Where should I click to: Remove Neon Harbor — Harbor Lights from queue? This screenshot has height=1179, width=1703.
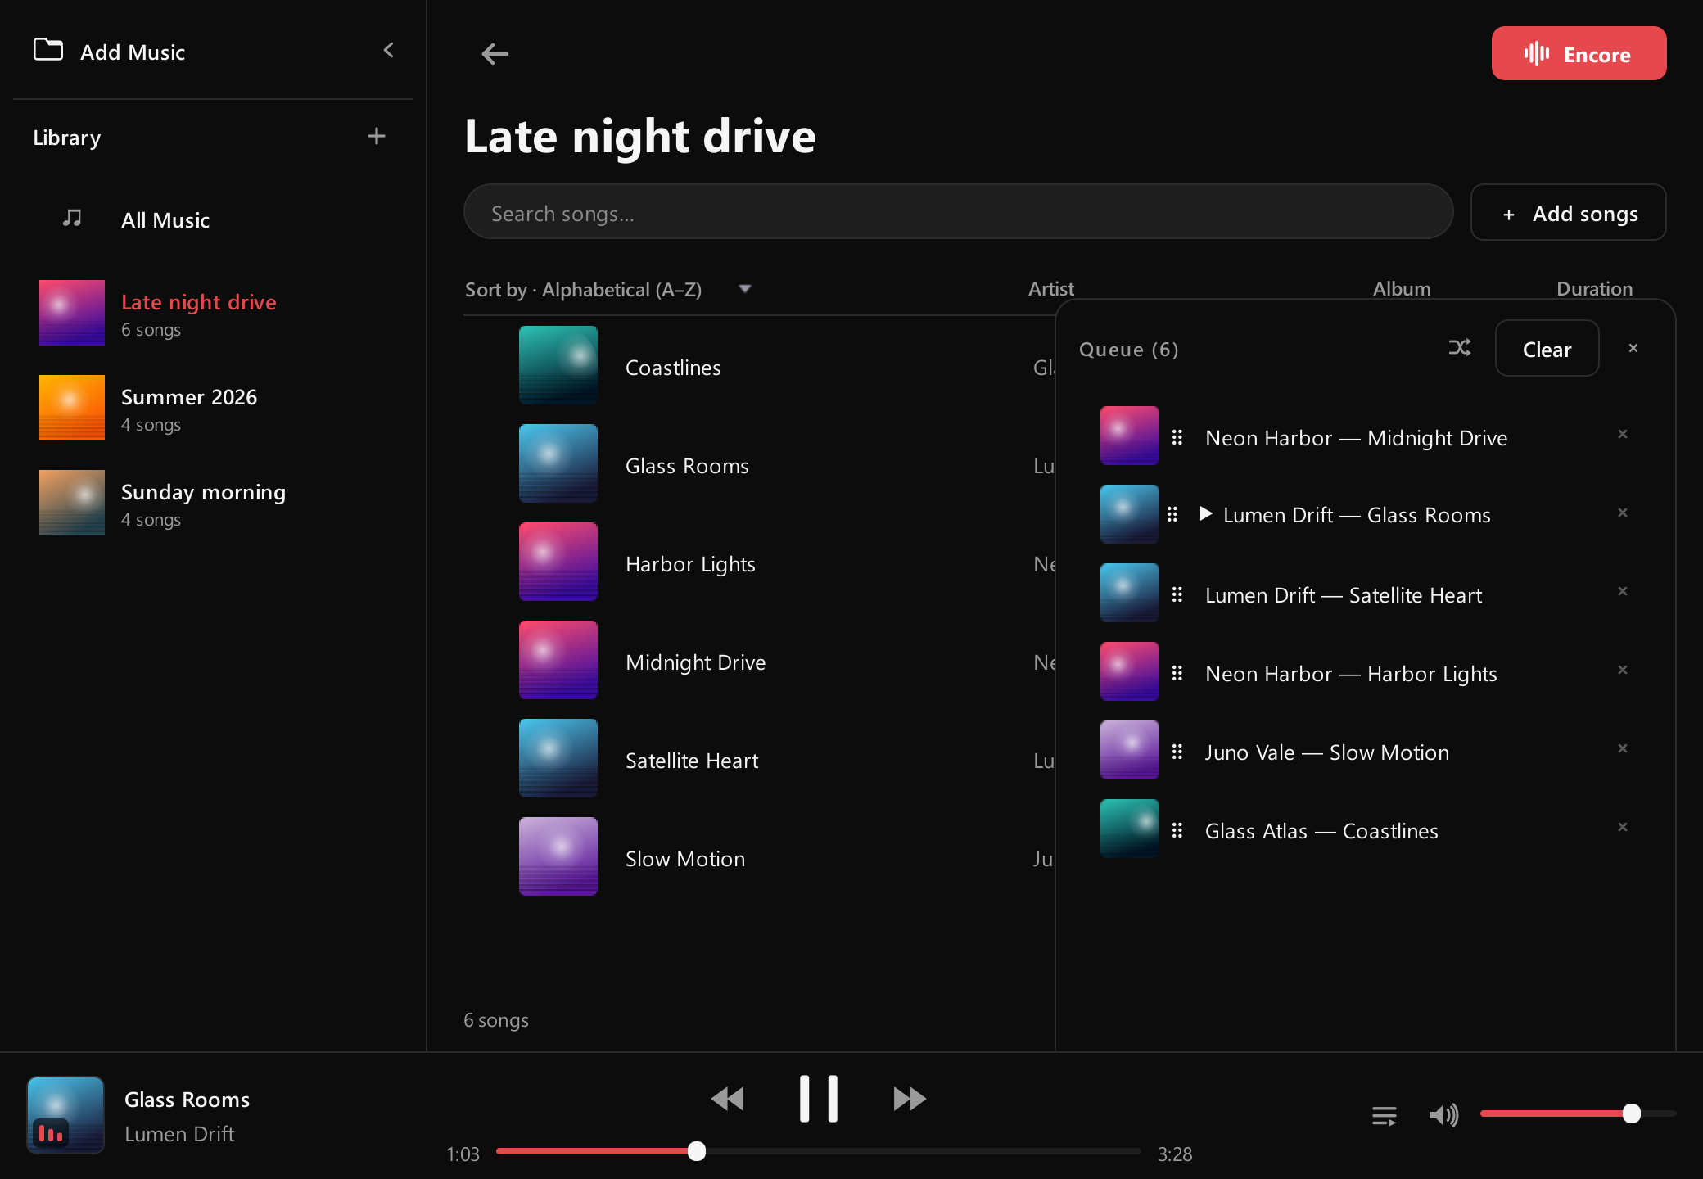pos(1623,670)
